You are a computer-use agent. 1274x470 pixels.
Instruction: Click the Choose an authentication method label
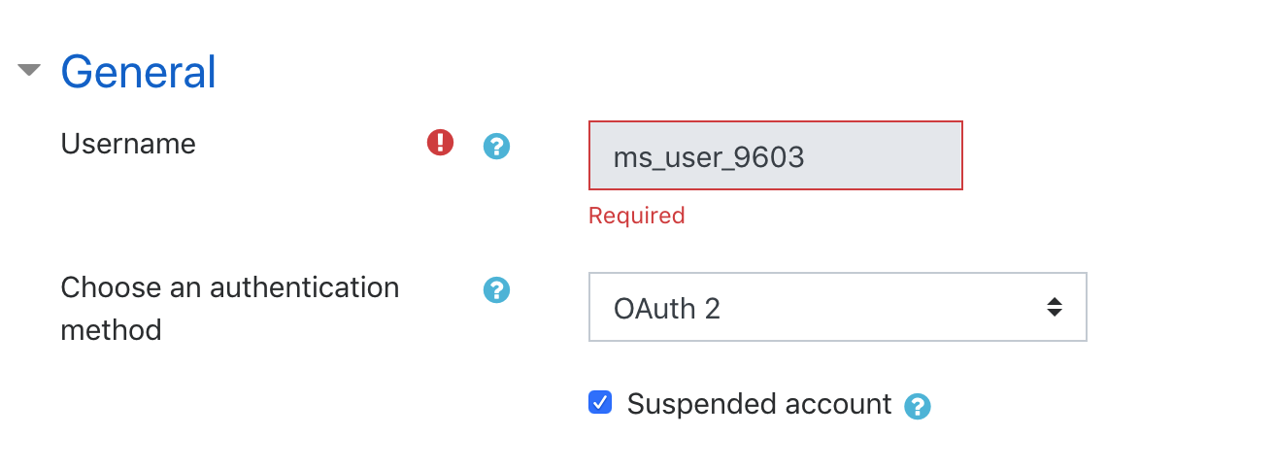pos(230,309)
